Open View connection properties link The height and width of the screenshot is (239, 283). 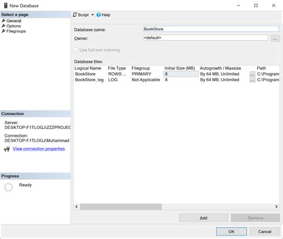coord(39,149)
